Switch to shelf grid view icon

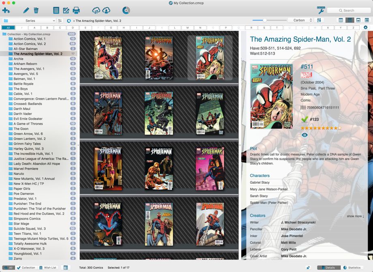[349, 20]
